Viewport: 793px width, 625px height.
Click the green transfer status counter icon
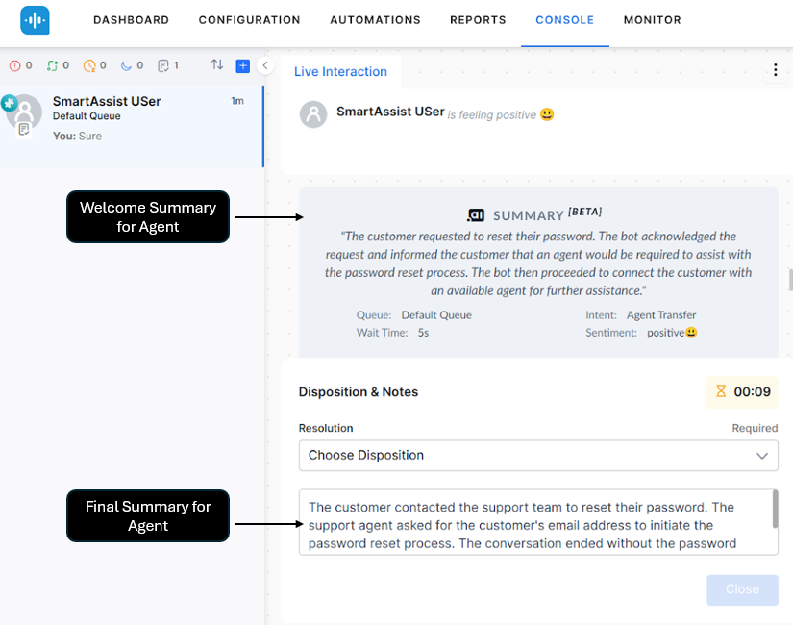[x=53, y=65]
